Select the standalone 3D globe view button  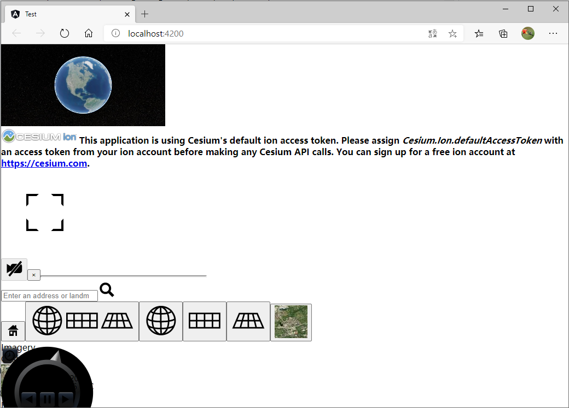tap(161, 321)
